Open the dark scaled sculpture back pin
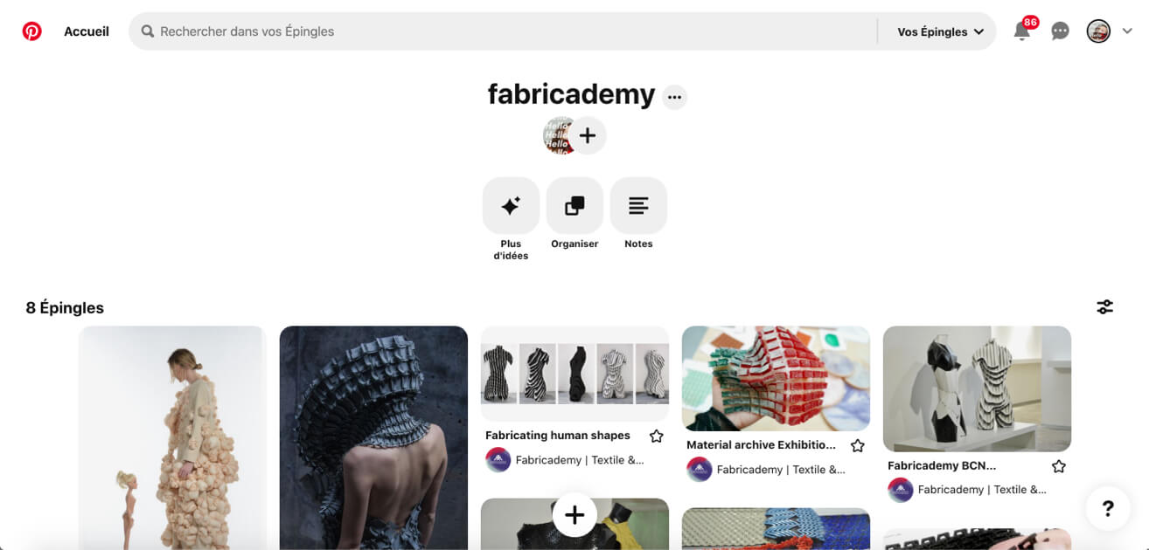 (x=373, y=437)
